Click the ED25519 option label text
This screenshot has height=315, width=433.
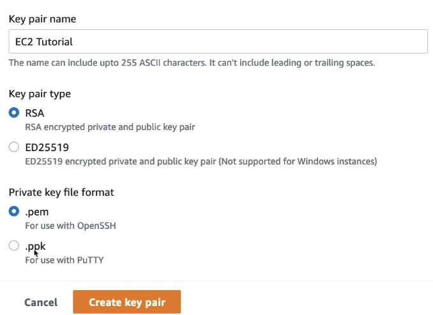[x=47, y=147]
